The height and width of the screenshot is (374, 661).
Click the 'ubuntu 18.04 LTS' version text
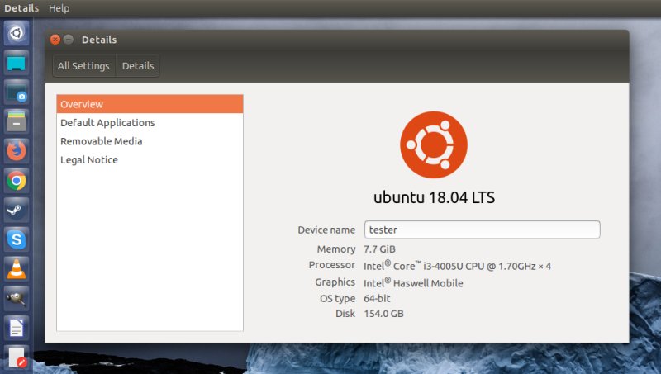(435, 197)
